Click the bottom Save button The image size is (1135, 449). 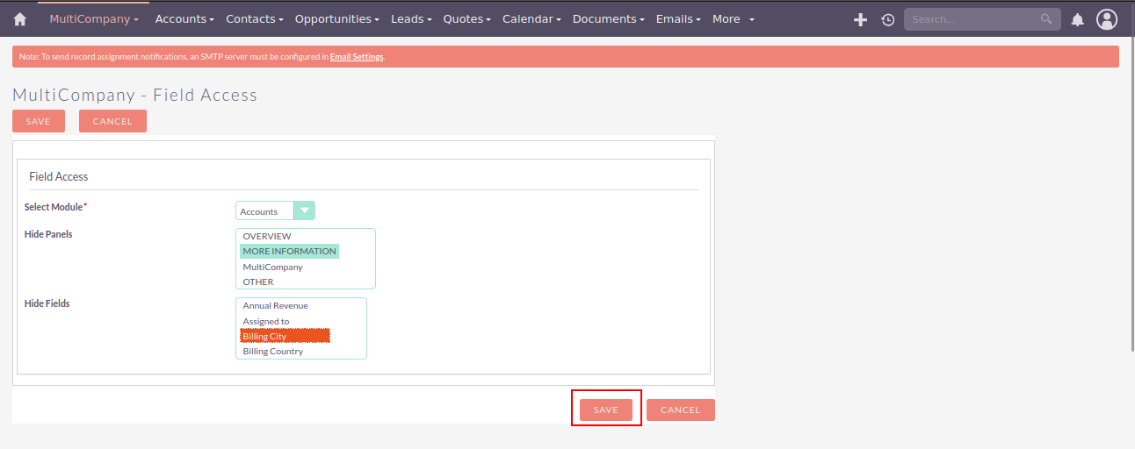606,410
